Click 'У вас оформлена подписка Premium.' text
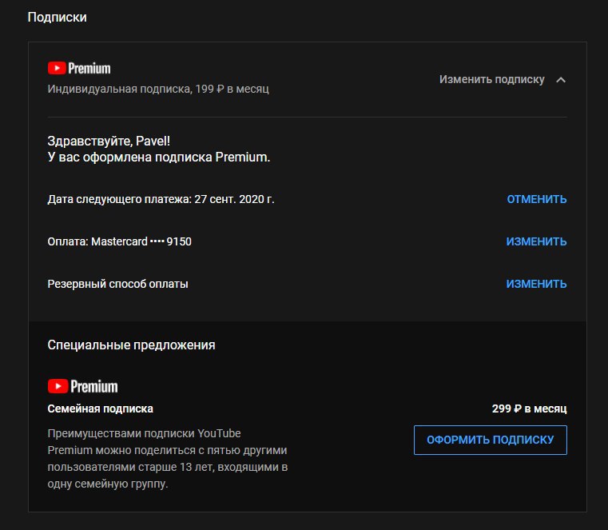 point(159,157)
